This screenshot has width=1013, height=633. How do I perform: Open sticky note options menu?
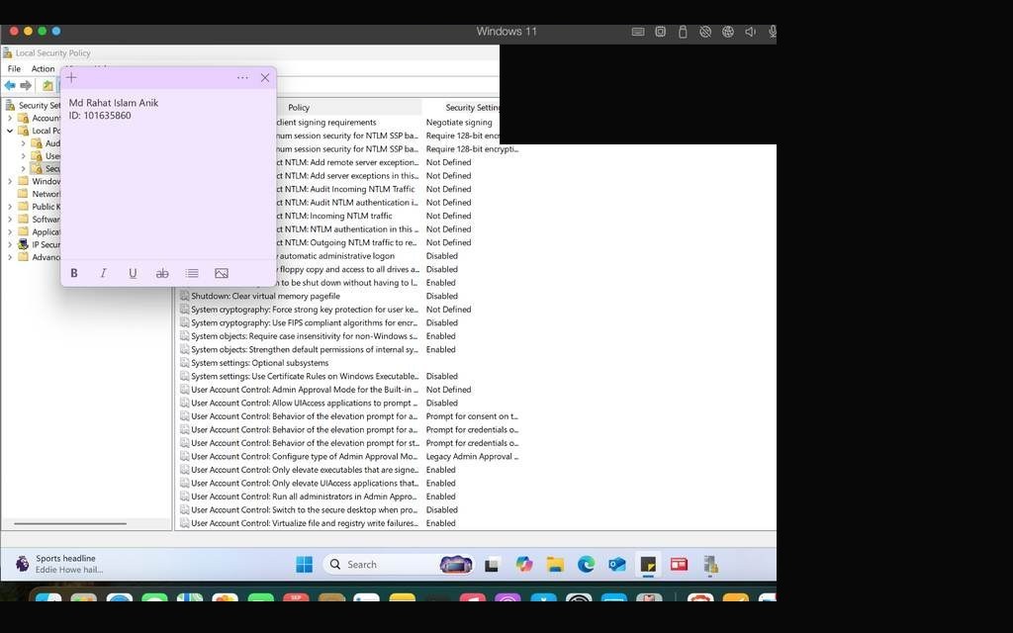[242, 77]
